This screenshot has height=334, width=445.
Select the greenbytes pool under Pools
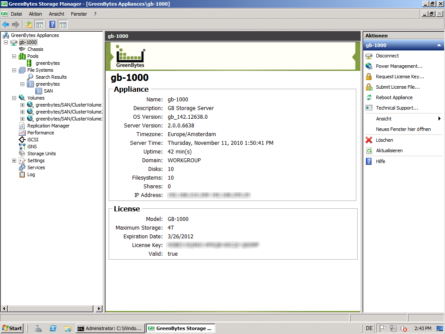48,63
